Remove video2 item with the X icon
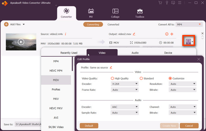Screen dimensions: 206x131 coord(203,33)
